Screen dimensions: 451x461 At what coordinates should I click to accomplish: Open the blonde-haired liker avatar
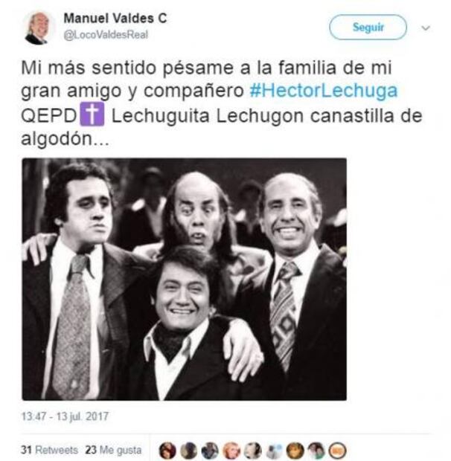[231, 451]
